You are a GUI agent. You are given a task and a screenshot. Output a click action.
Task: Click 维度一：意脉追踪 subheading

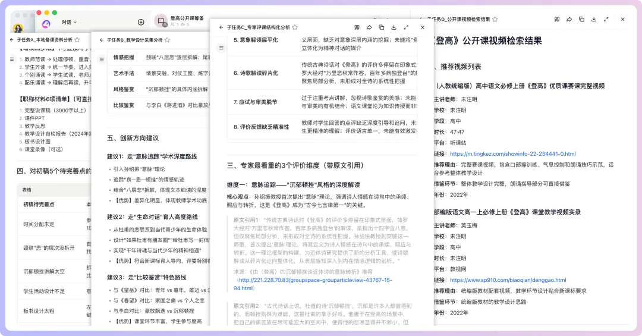[294, 185]
